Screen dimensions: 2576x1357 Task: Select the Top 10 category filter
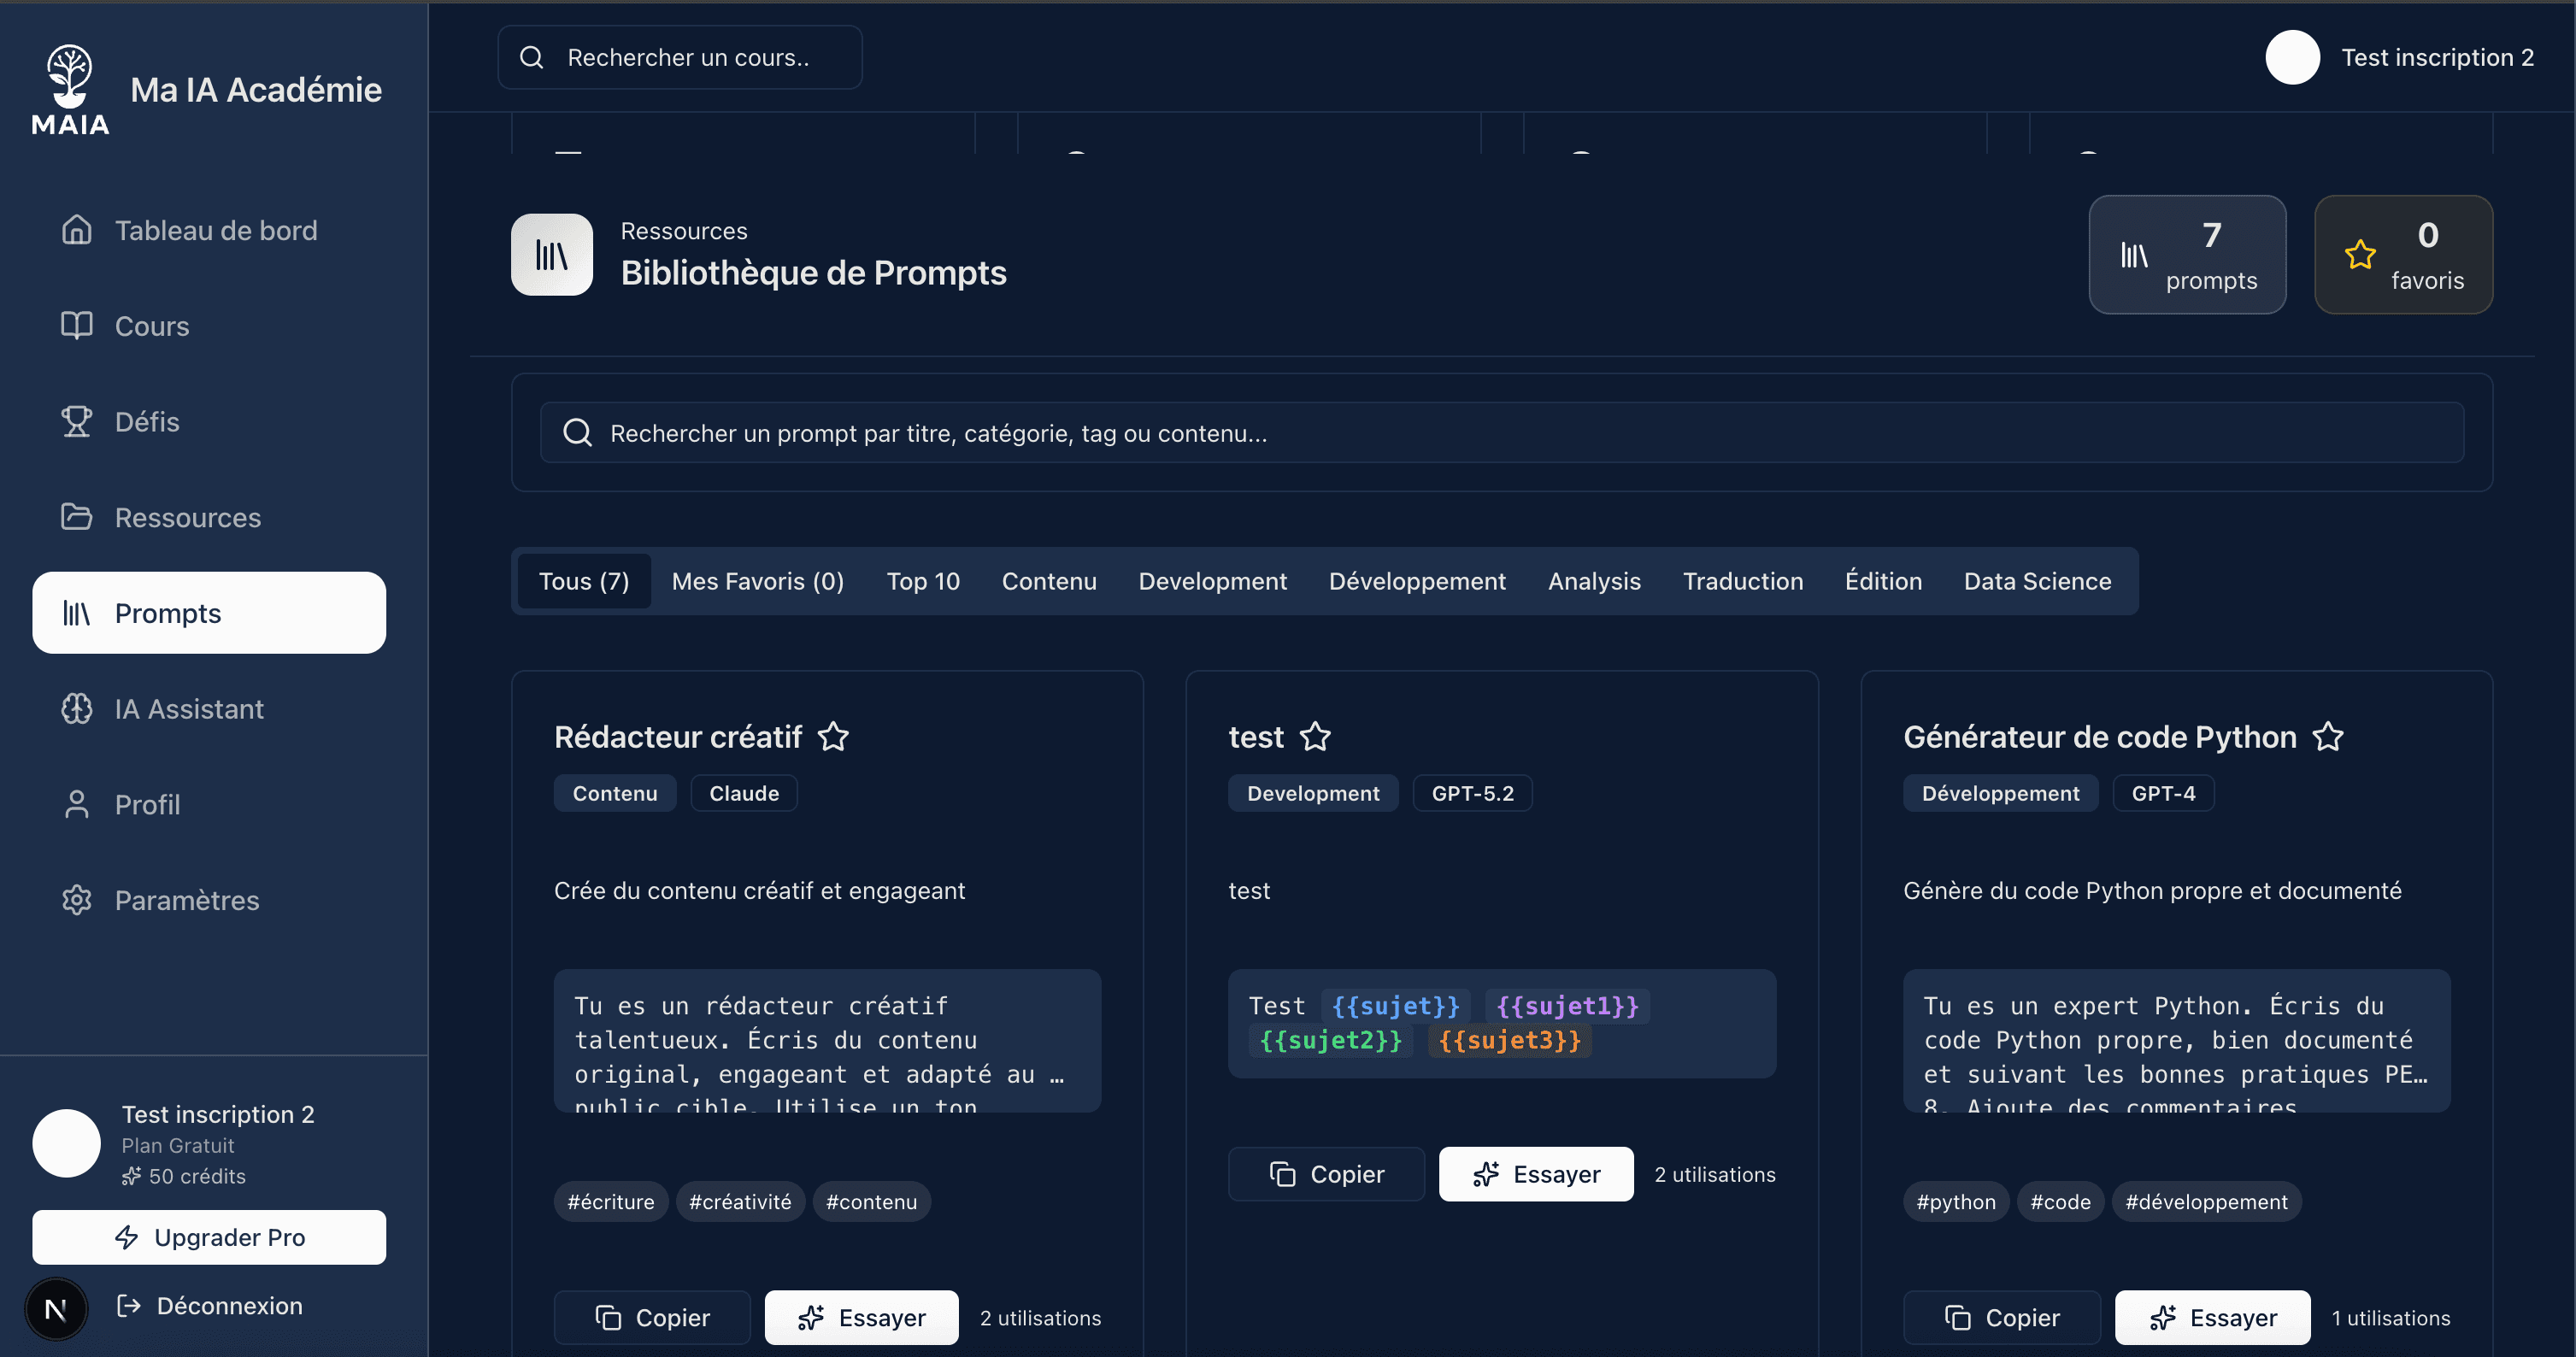(x=922, y=581)
